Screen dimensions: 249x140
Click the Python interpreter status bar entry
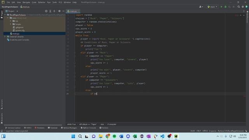(x=231, y=131)
